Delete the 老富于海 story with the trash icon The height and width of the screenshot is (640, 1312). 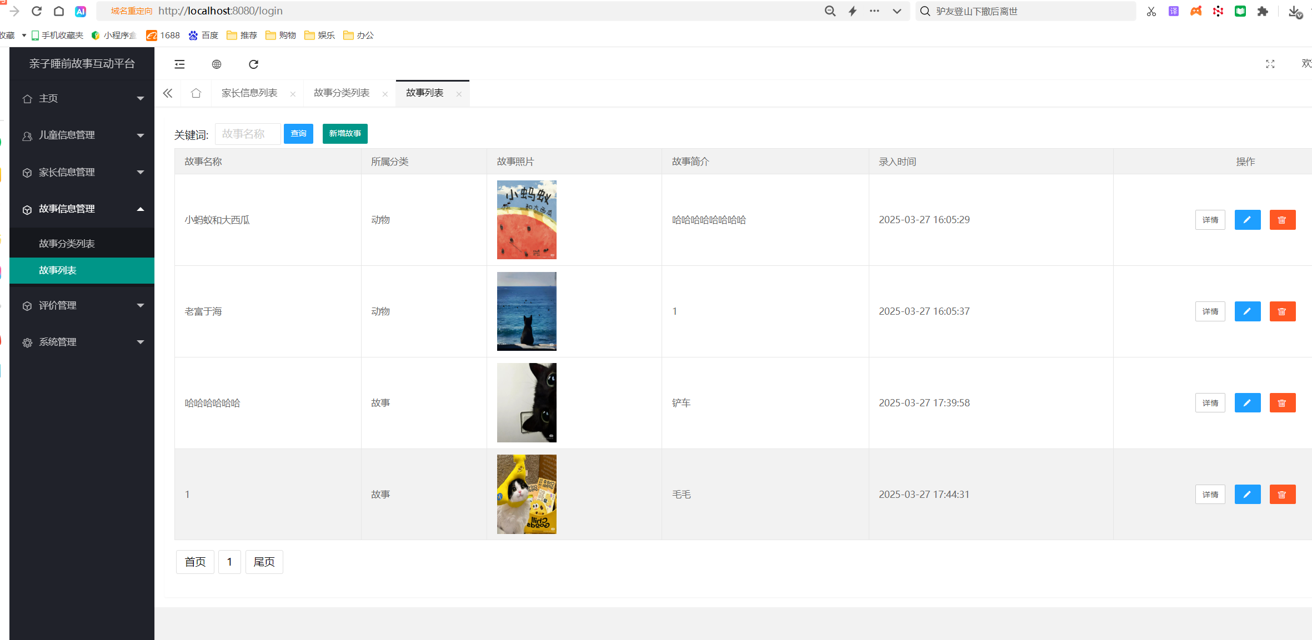tap(1282, 311)
